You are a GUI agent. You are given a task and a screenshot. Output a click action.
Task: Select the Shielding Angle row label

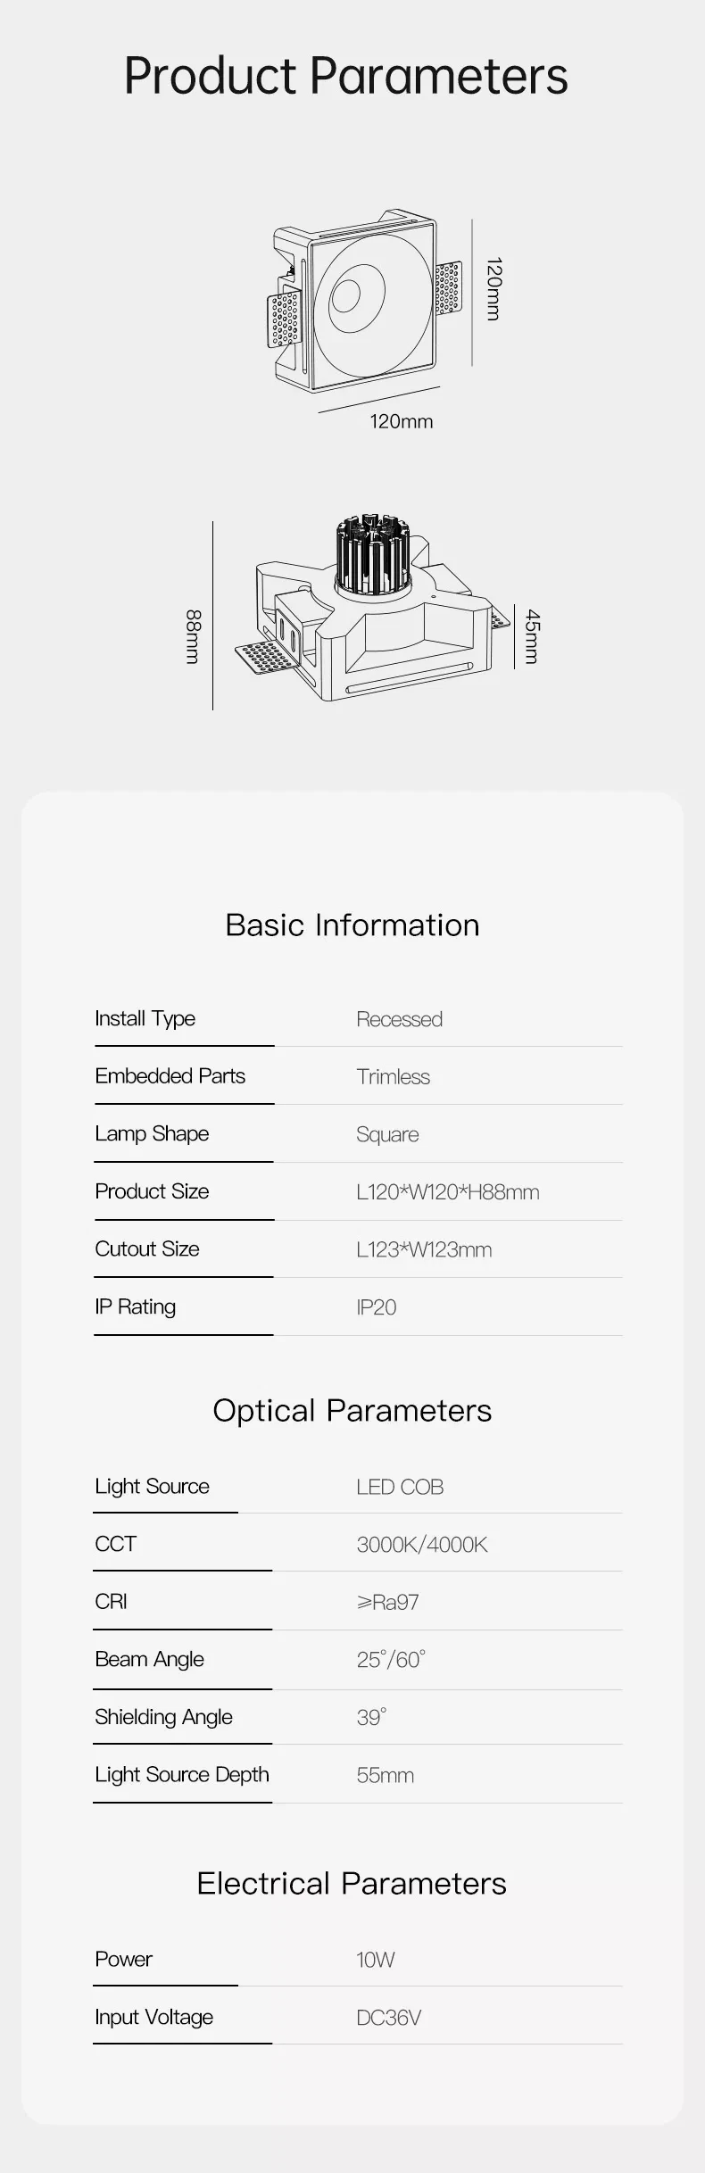point(164,1717)
